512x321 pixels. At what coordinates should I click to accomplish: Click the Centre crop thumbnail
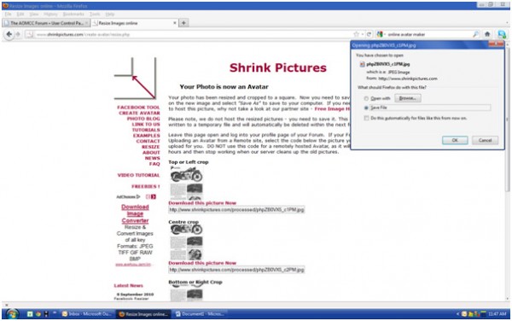coord(186,242)
